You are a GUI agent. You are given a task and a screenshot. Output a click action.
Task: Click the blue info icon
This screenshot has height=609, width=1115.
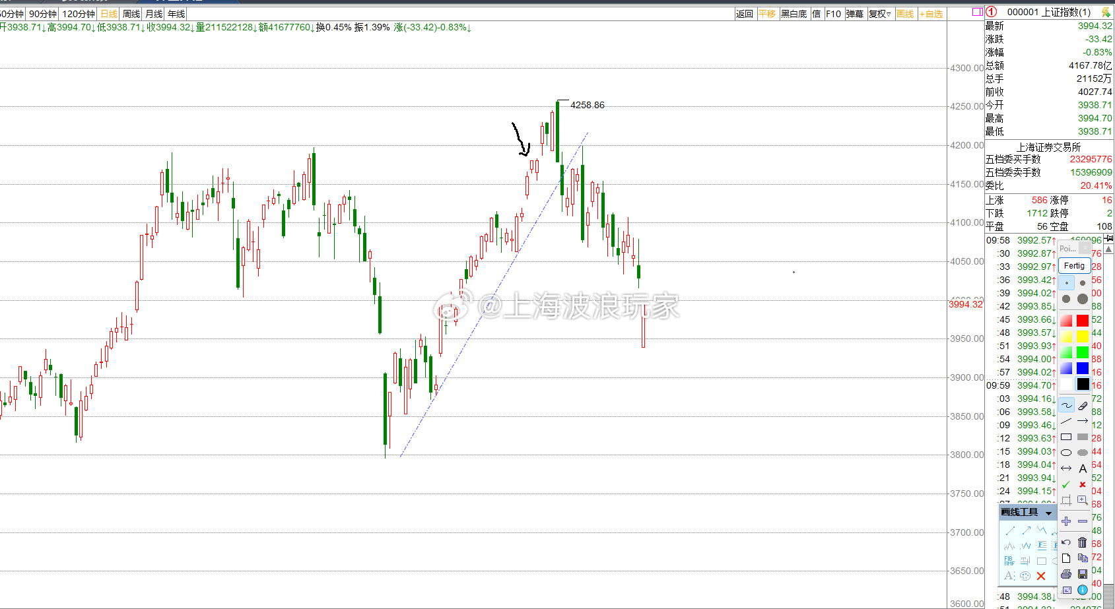1083,590
